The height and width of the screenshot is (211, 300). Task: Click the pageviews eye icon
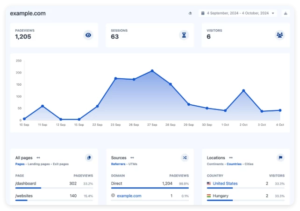[x=88, y=35]
